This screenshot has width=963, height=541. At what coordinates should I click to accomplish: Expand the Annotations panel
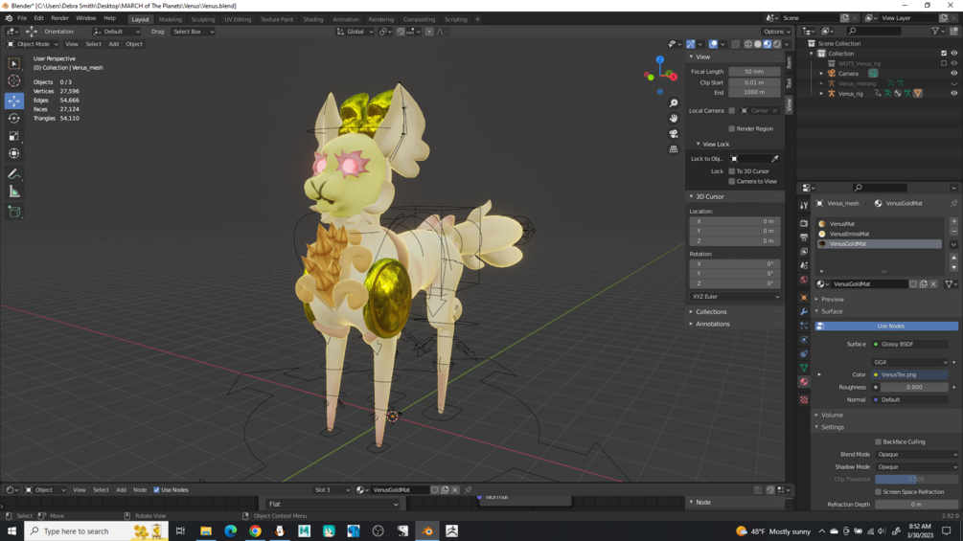tap(712, 324)
